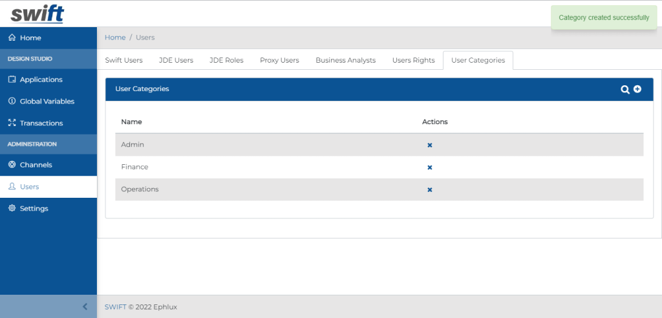View the Business Analysts tab
662x318 pixels.
pyautogui.click(x=345, y=60)
